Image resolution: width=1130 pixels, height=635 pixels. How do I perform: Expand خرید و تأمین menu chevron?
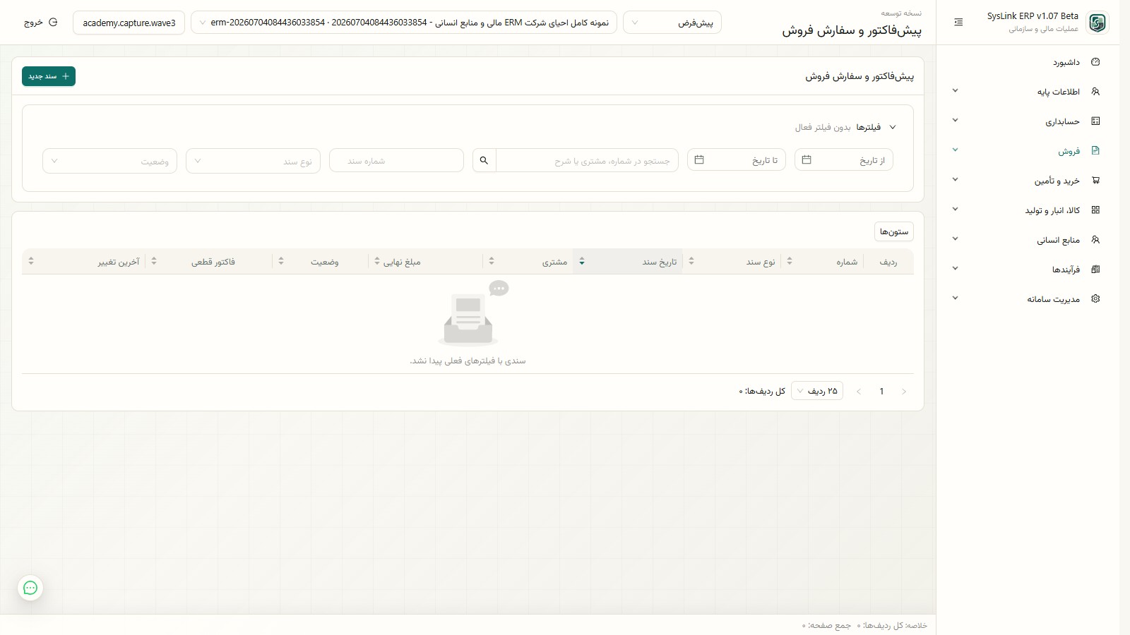(x=955, y=180)
